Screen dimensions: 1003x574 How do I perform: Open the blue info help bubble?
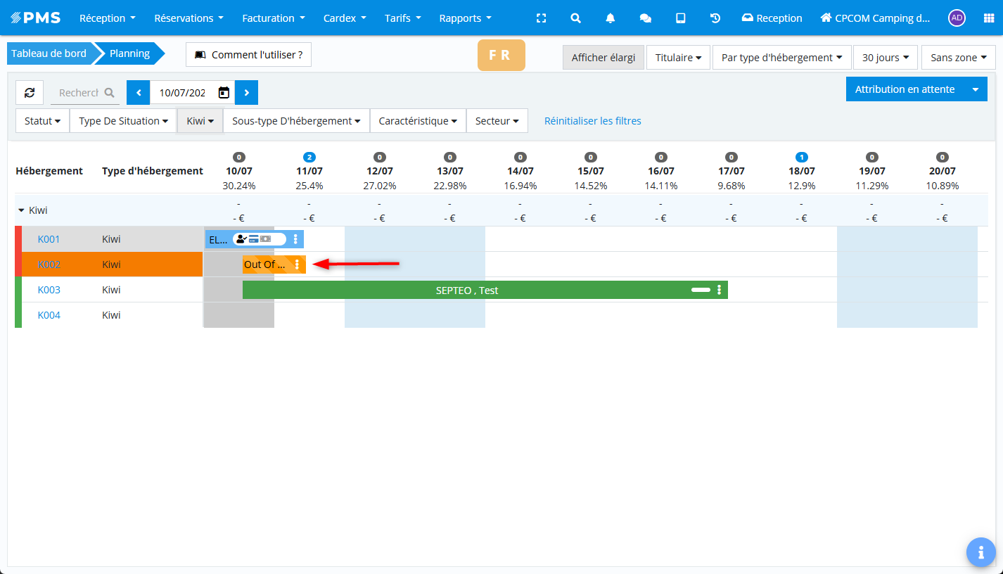click(x=980, y=552)
